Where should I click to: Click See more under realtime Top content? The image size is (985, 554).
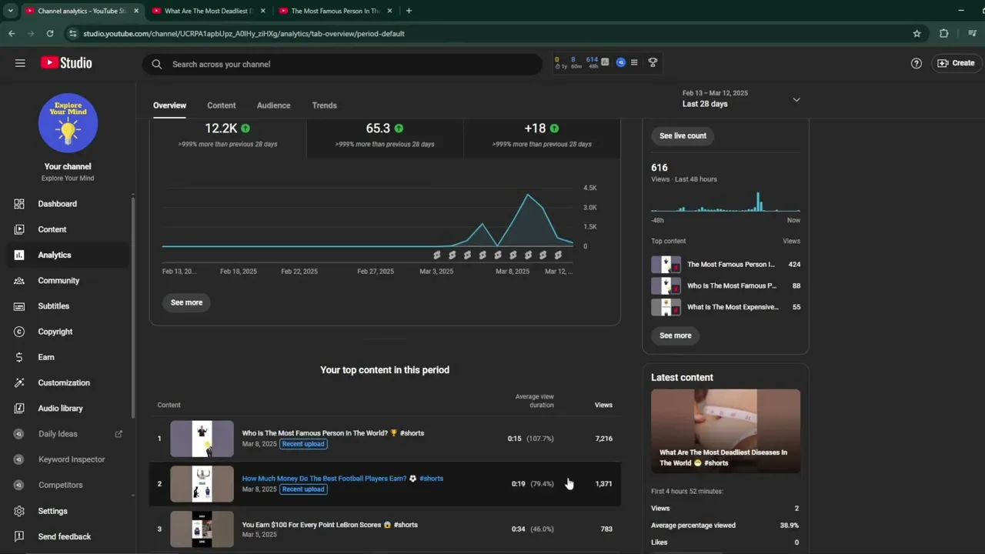tap(675, 335)
